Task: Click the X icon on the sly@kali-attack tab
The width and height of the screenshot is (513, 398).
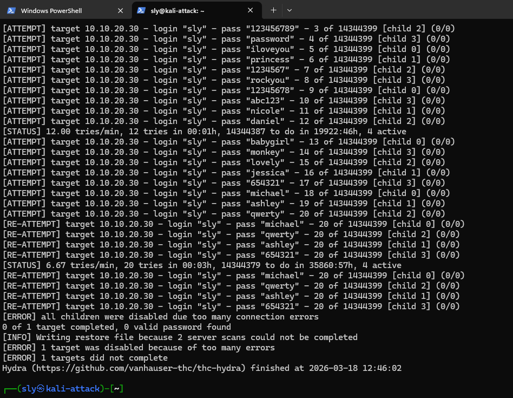Action: tap(250, 10)
